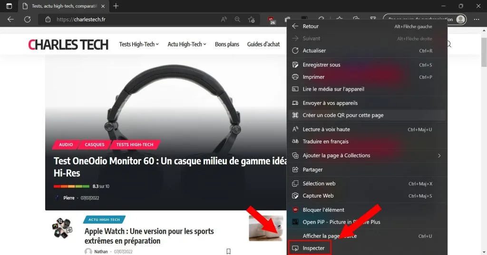487x255 pixels.
Task: Select the CASQUES category tag
Action: 95,144
